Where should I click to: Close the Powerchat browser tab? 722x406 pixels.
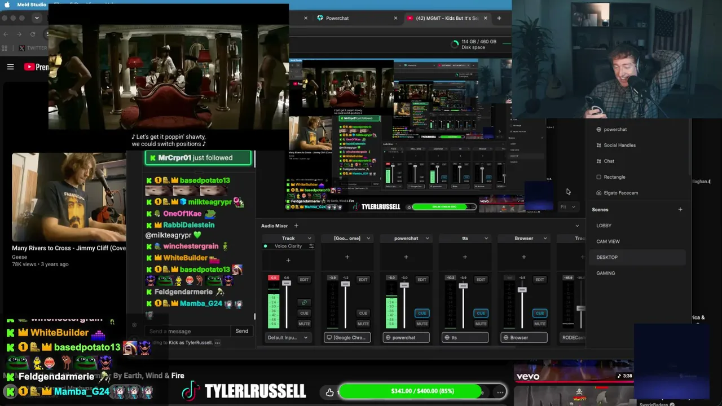pos(395,18)
